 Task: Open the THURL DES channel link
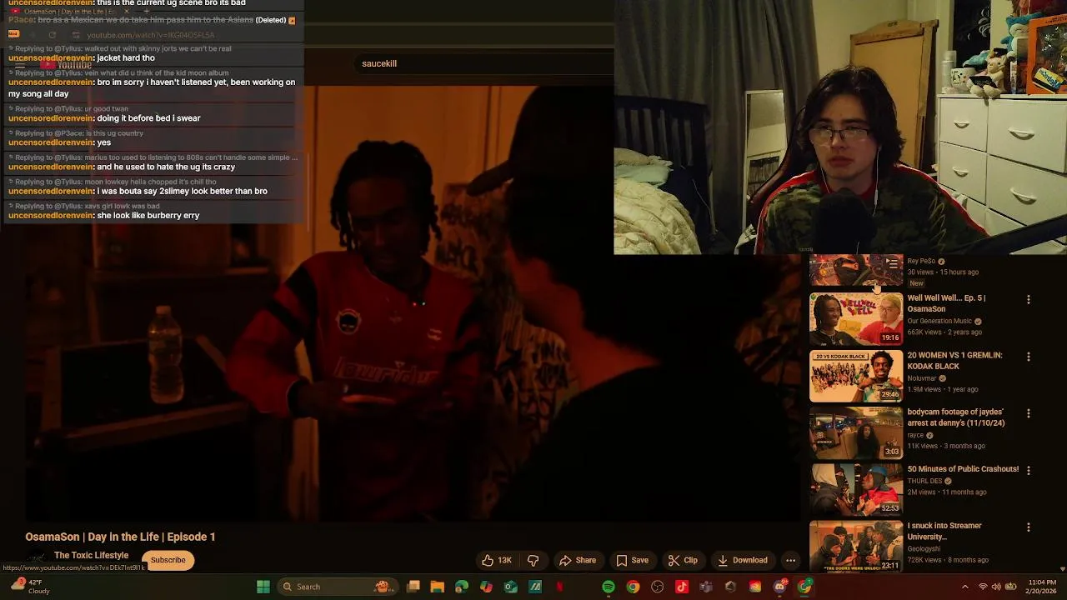pos(924,481)
